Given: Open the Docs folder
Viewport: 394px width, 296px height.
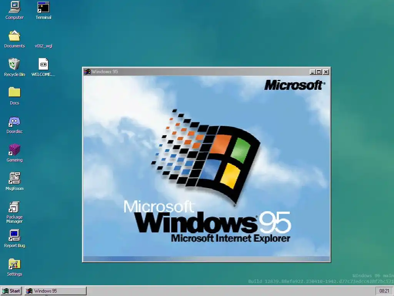Looking at the screenshot, I should (x=15, y=96).
